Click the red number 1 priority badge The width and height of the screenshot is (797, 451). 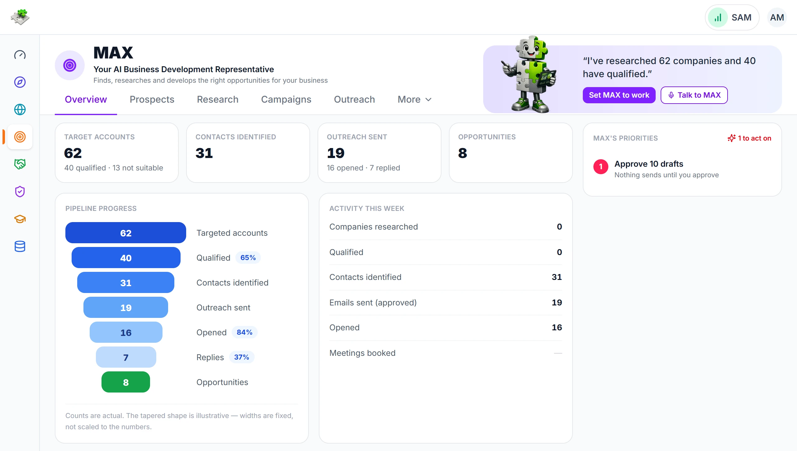tap(601, 167)
